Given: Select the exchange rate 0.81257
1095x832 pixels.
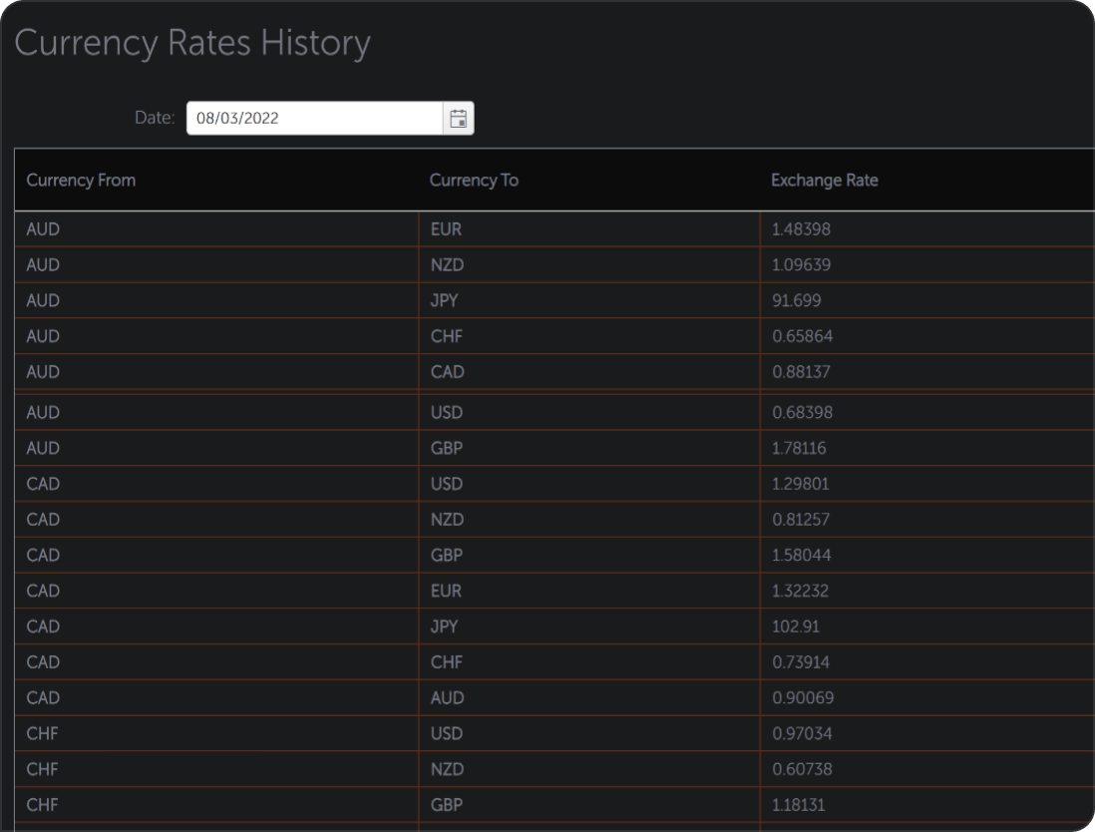Looking at the screenshot, I should tap(801, 520).
